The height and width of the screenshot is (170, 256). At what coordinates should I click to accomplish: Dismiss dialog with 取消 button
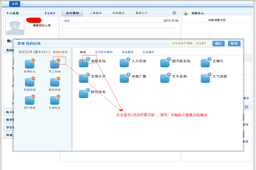click(x=234, y=43)
